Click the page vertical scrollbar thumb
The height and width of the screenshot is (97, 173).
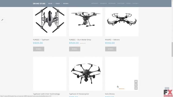172,49
